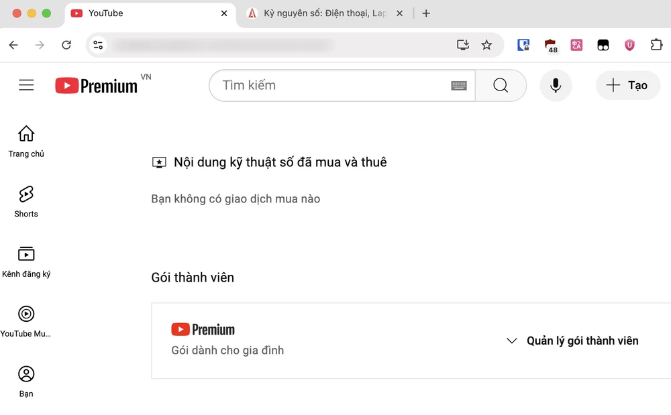Image resolution: width=671 pixels, height=415 pixels.
Task: Select the YouTube browser tab
Action: click(134, 13)
